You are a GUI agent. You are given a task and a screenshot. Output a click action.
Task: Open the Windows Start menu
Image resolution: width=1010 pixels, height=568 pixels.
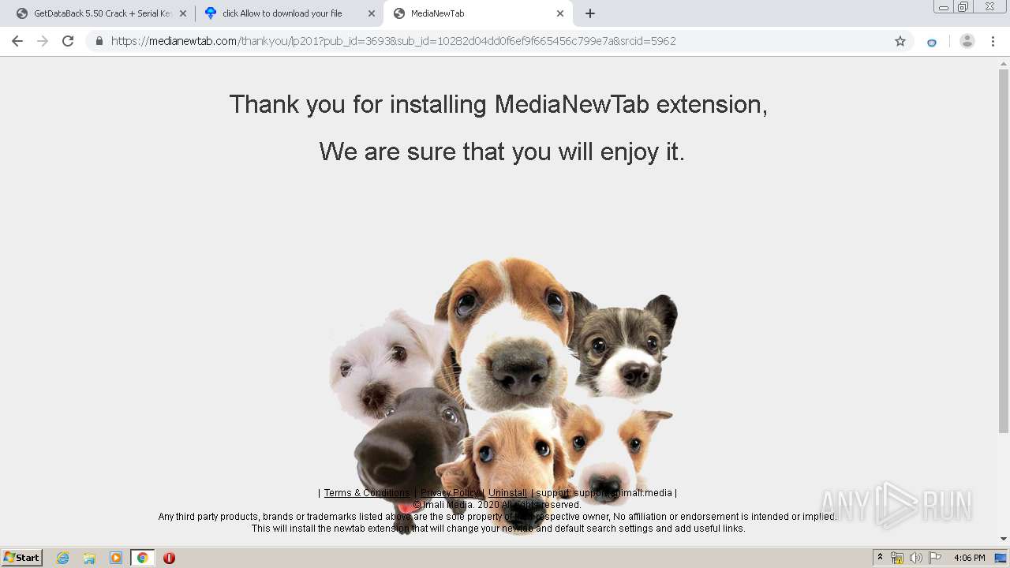(x=22, y=557)
